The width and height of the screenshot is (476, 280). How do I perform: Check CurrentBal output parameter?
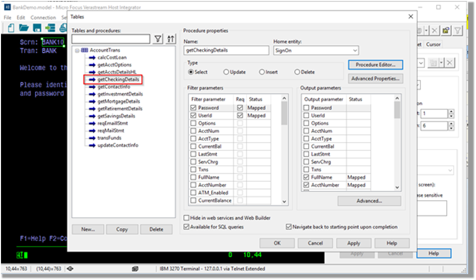[x=306, y=146]
